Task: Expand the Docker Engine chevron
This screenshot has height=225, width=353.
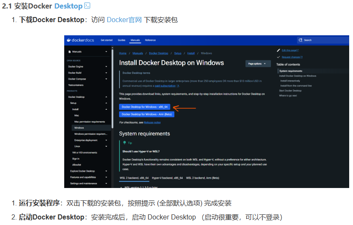Action: pos(106,67)
